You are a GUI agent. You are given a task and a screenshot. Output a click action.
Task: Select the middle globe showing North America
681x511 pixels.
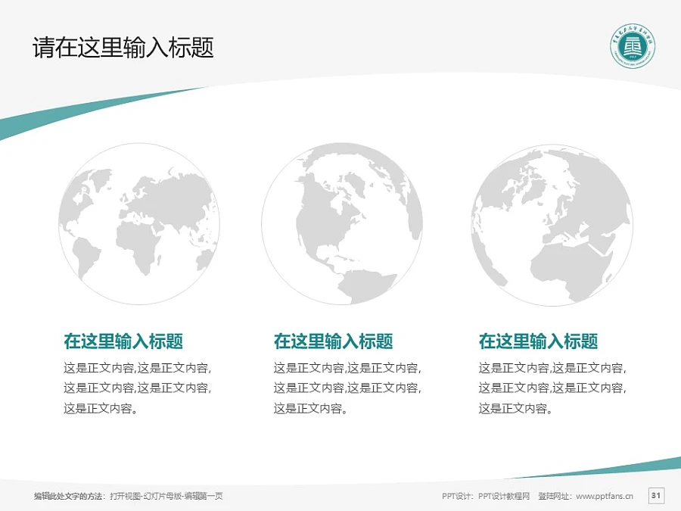342,224
